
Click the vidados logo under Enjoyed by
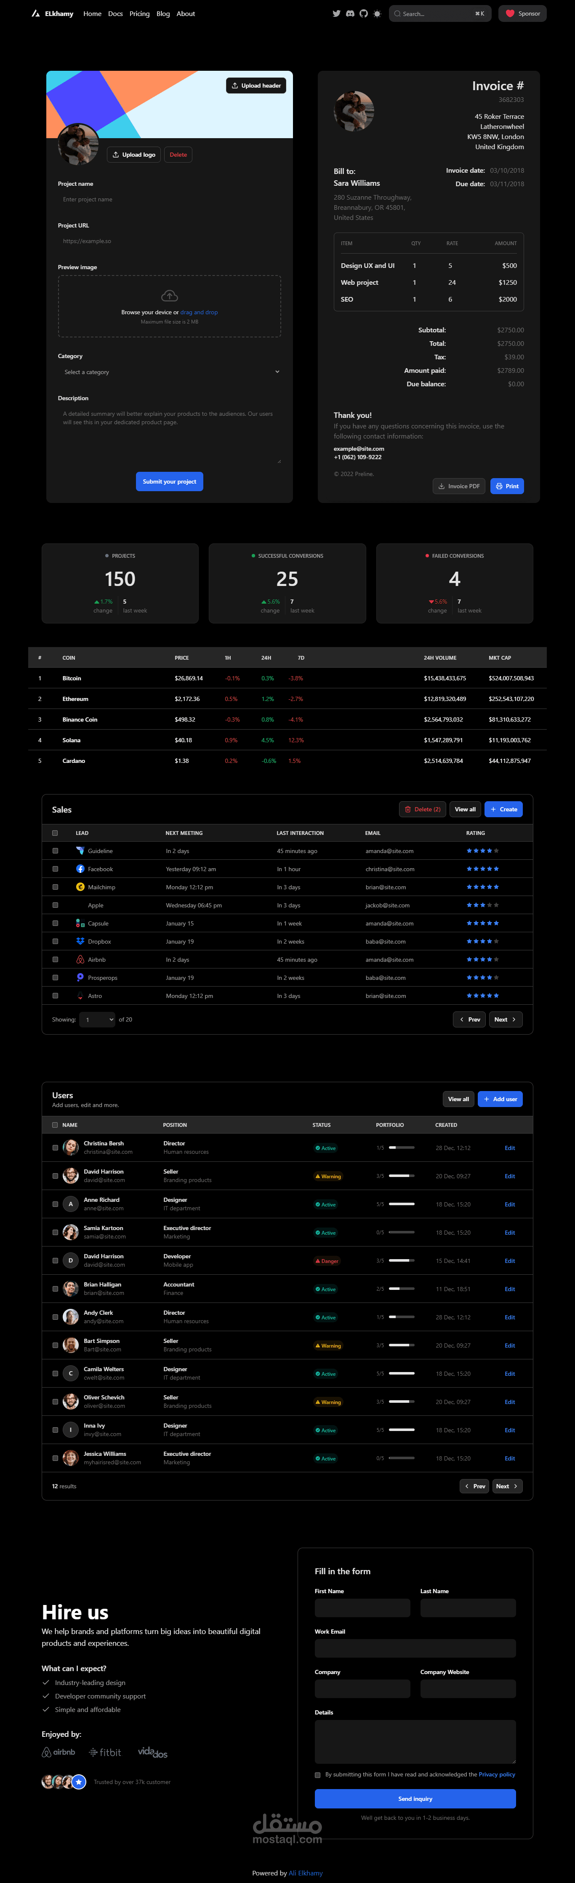(153, 1752)
